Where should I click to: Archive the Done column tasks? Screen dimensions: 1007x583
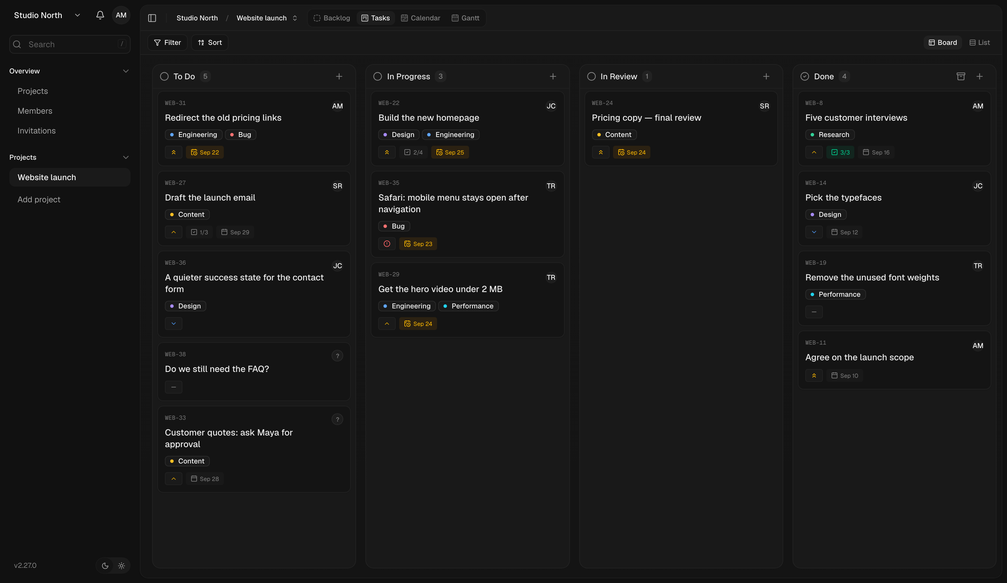pos(961,76)
